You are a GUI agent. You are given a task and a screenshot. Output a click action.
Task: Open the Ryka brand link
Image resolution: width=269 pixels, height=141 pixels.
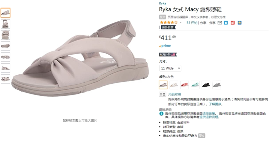[162, 3]
